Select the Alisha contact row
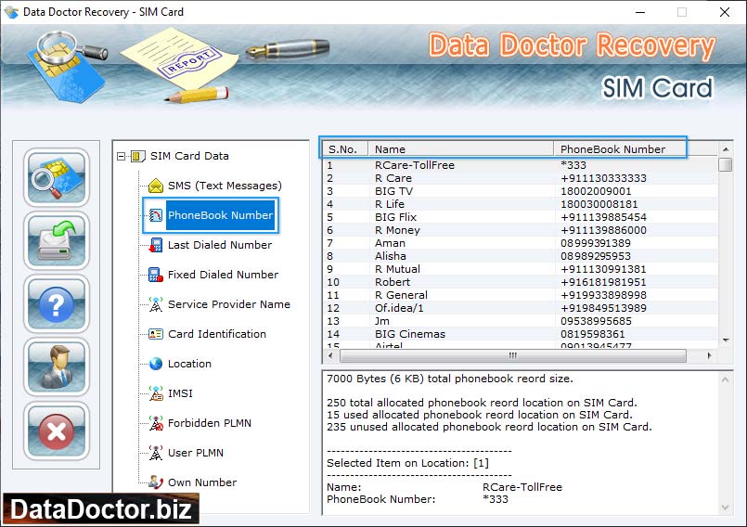The image size is (747, 527). (390, 256)
